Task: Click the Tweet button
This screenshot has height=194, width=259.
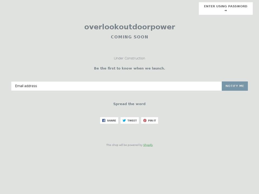Action: coord(130,120)
